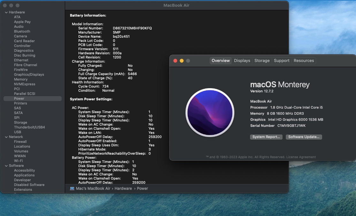
Task: Collapse the Hardware section in sidebar
Action: (x=6, y=12)
